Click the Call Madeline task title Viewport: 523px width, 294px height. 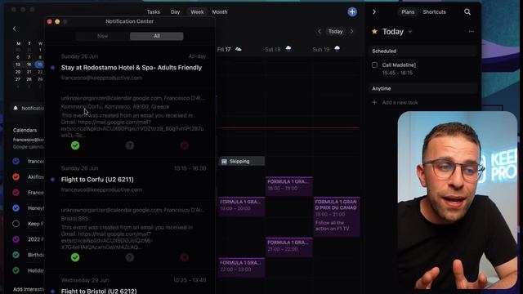pos(399,65)
